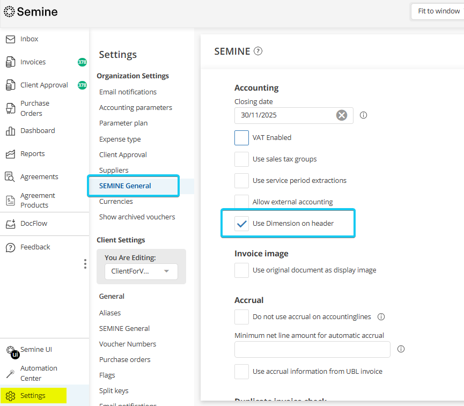The width and height of the screenshot is (464, 406).
Task: Open the Split keys settings section
Action: pyautogui.click(x=113, y=390)
